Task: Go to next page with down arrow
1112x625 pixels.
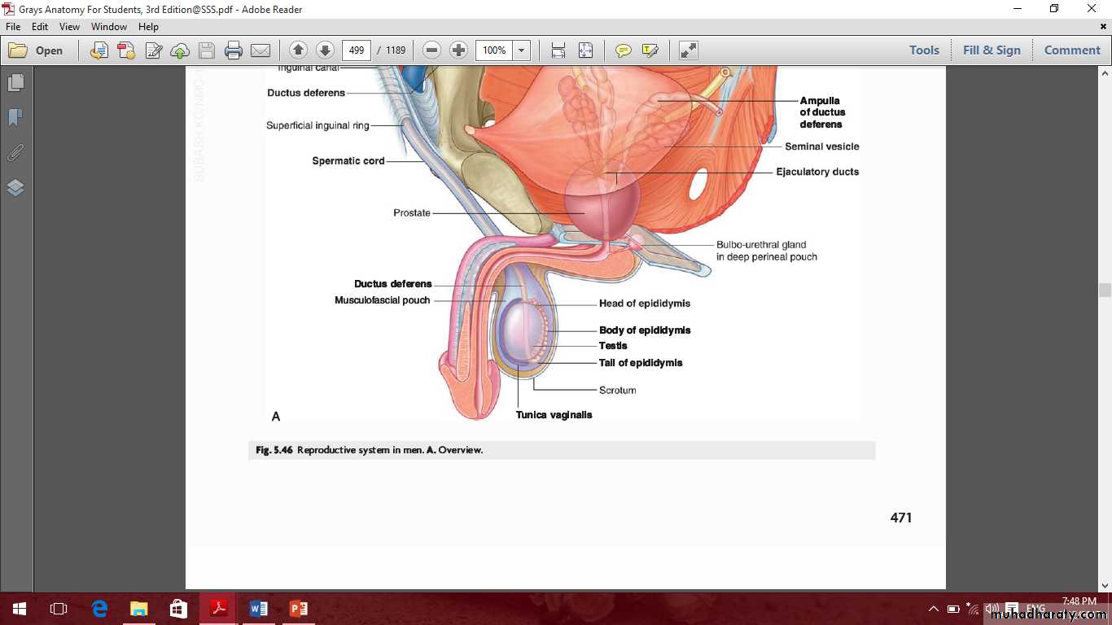Action: pyautogui.click(x=325, y=50)
